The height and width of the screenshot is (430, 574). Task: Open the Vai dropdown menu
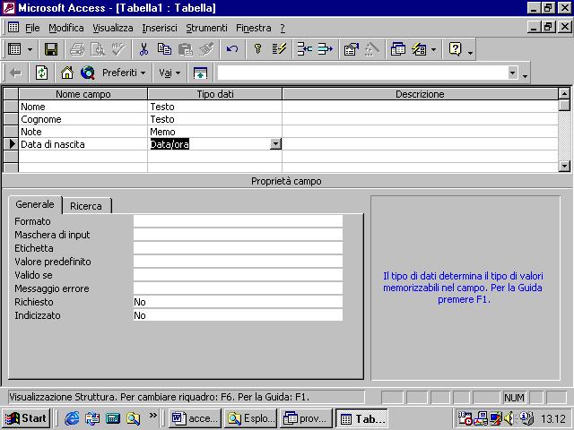coord(170,73)
